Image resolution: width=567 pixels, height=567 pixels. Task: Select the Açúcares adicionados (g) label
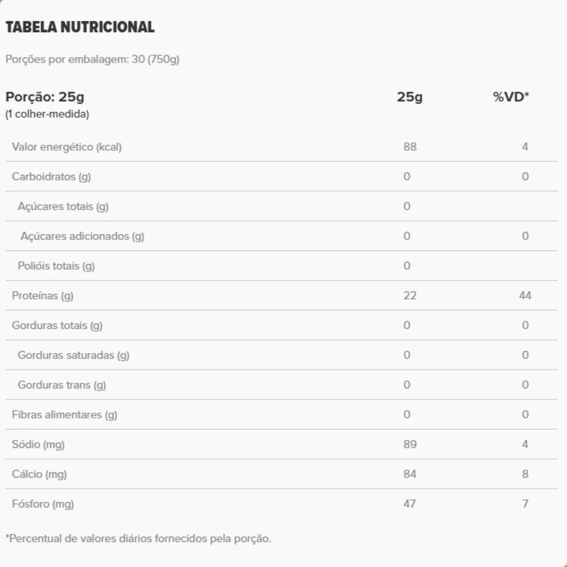[82, 236]
